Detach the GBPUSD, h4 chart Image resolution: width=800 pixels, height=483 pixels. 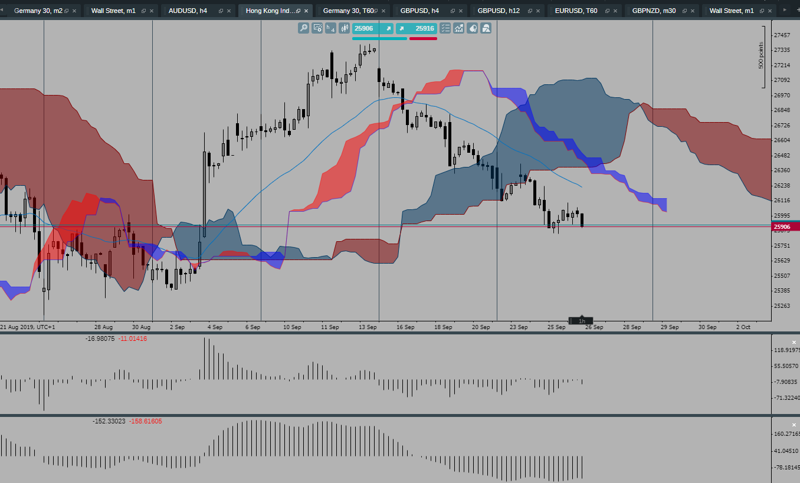pyautogui.click(x=453, y=11)
